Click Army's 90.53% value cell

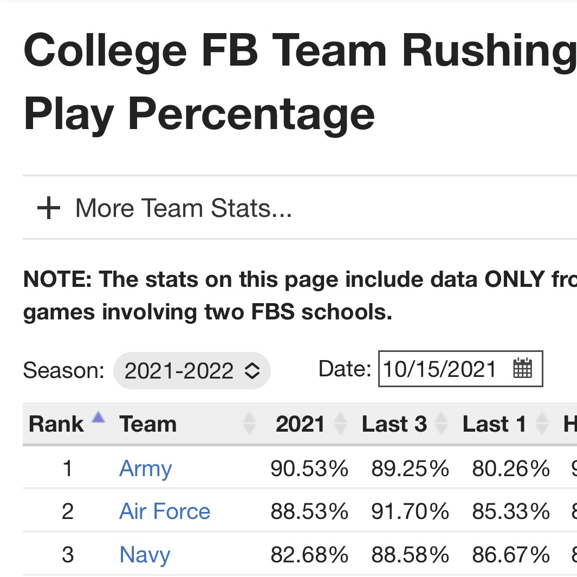309,469
